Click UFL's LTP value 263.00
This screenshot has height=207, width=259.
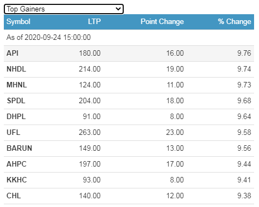pos(90,133)
